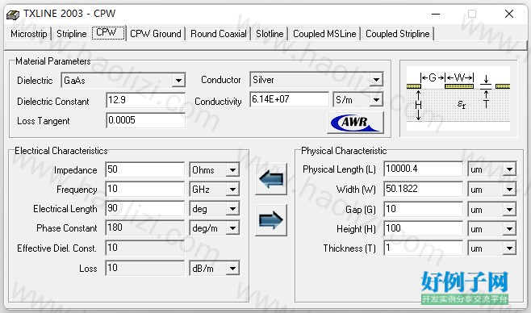The image size is (531, 313).
Task: Select the CPW tab
Action: click(x=108, y=33)
